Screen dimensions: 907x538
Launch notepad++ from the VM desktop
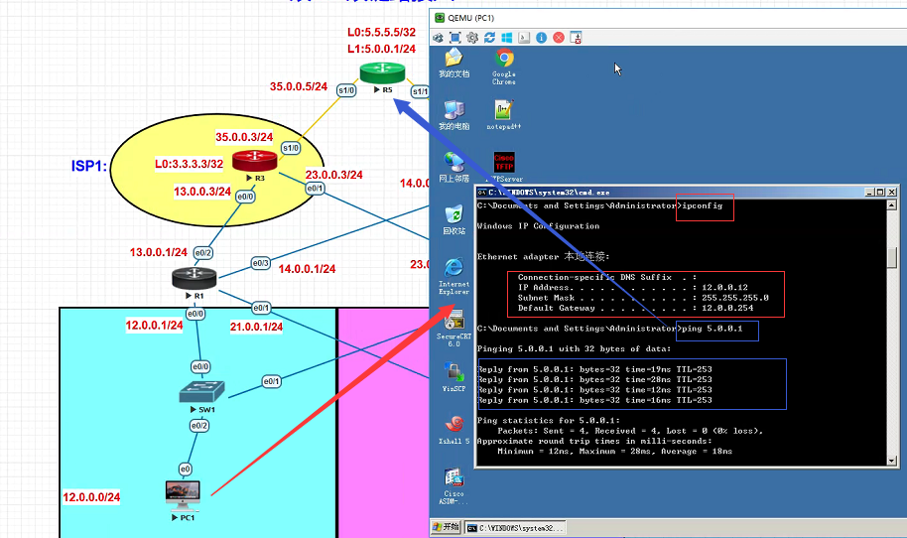(504, 114)
